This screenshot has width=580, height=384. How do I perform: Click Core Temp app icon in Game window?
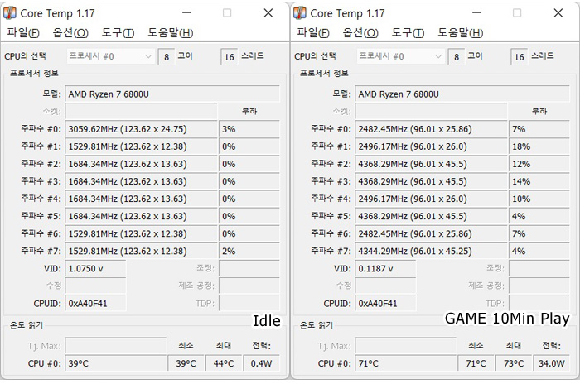(x=300, y=13)
